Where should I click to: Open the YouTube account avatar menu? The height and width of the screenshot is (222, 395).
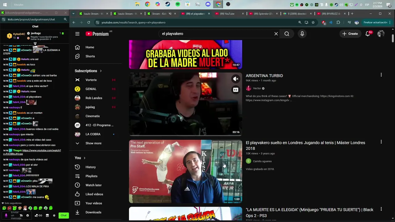pos(381,34)
